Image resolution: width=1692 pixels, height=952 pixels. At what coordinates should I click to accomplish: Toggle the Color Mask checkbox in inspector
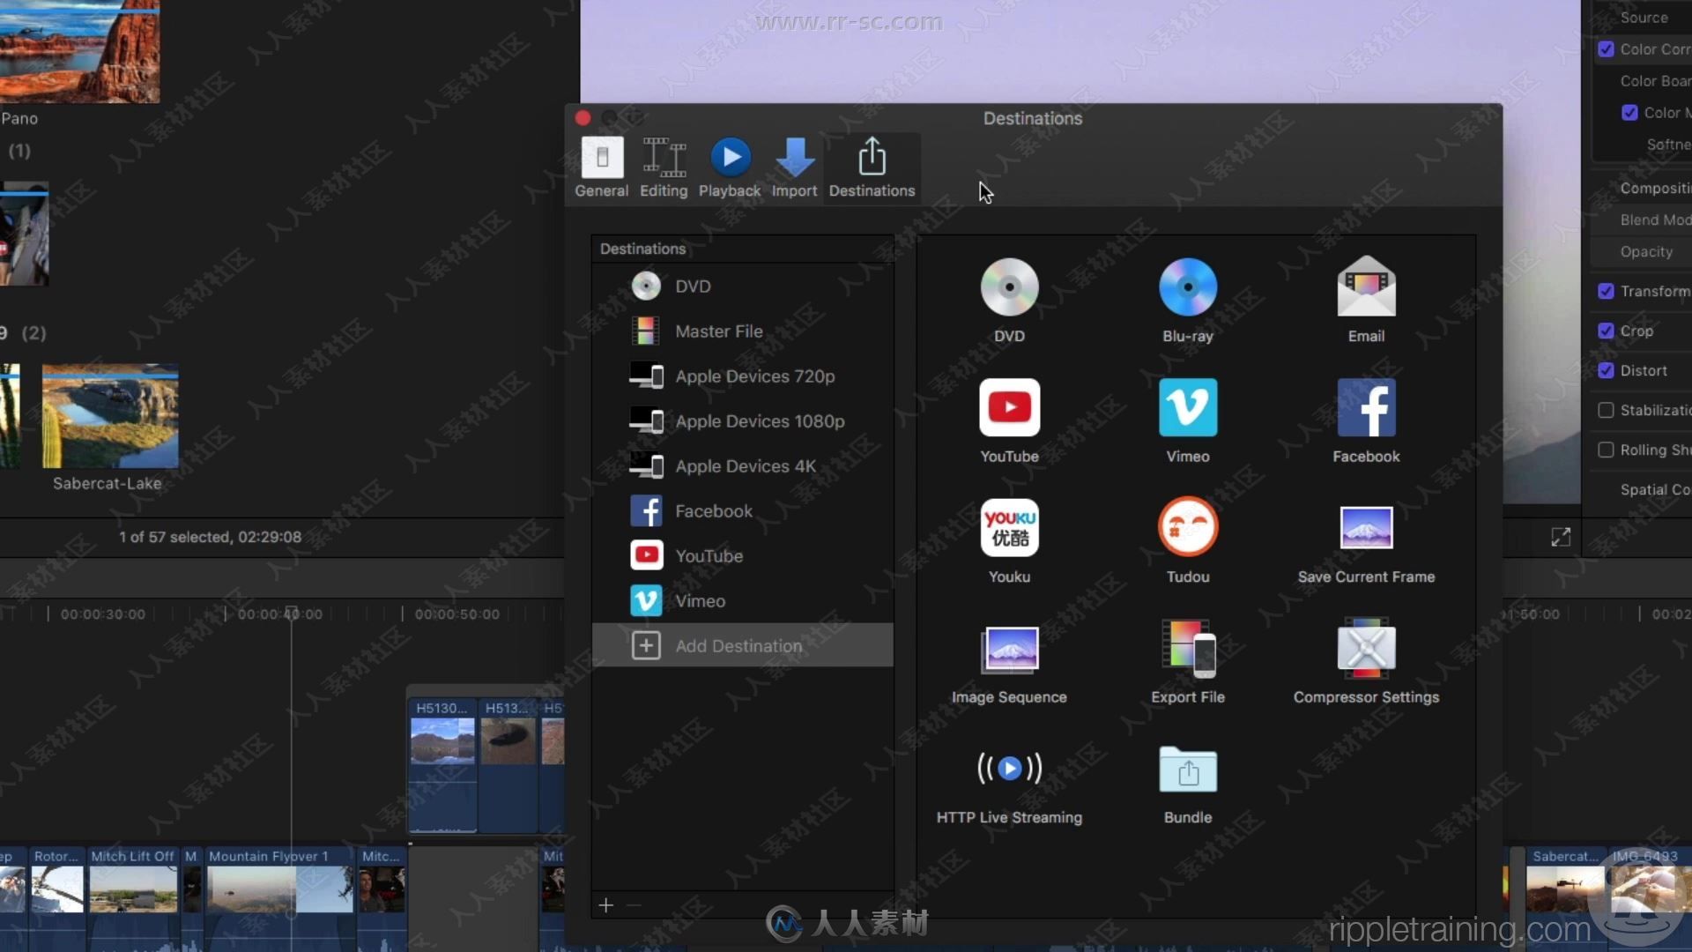1630,113
